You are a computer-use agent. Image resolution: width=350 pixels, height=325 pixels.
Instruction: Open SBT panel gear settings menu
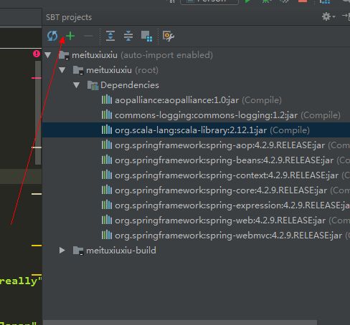[x=328, y=16]
